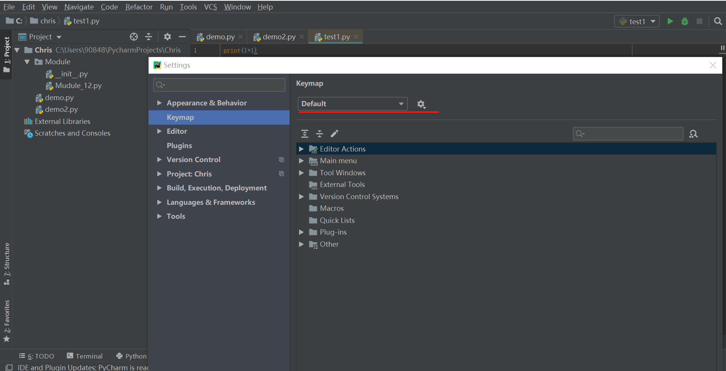
Task: Open the Navigate menu
Action: point(79,7)
